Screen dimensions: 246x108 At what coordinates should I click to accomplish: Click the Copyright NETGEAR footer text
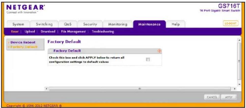34,106
